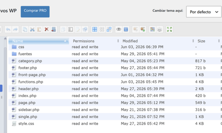Click the 'May 21, 2026 07:52 PM' date
The image size is (222, 133).
click(142, 117)
